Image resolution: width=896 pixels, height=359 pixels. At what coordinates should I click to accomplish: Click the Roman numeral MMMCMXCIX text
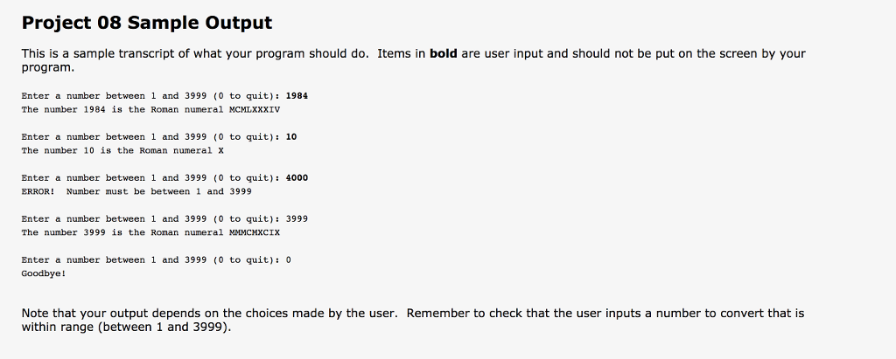[x=255, y=233]
